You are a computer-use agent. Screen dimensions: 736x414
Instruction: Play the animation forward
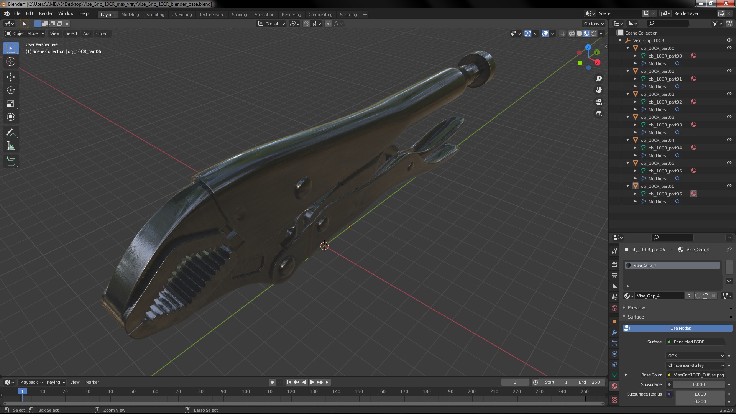(x=312, y=382)
